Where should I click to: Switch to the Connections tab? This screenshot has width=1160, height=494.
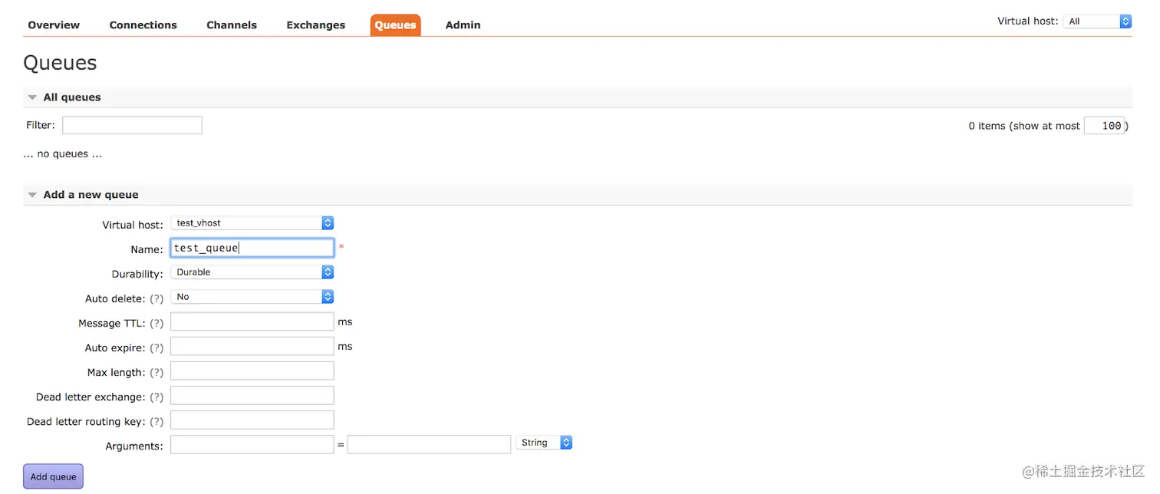click(143, 25)
